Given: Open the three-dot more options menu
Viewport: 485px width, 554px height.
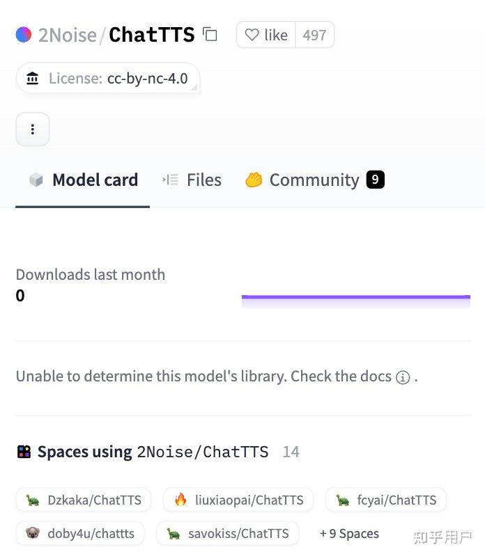Looking at the screenshot, I should tap(33, 129).
